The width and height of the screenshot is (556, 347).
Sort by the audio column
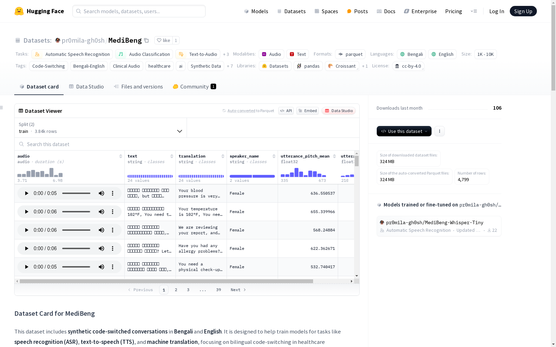click(x=121, y=156)
